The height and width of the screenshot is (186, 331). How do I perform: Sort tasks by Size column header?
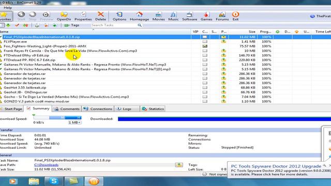coord(243,32)
